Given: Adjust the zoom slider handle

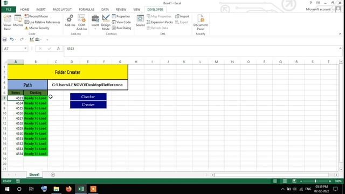Looking at the screenshot, I should pyautogui.click(x=315, y=181).
